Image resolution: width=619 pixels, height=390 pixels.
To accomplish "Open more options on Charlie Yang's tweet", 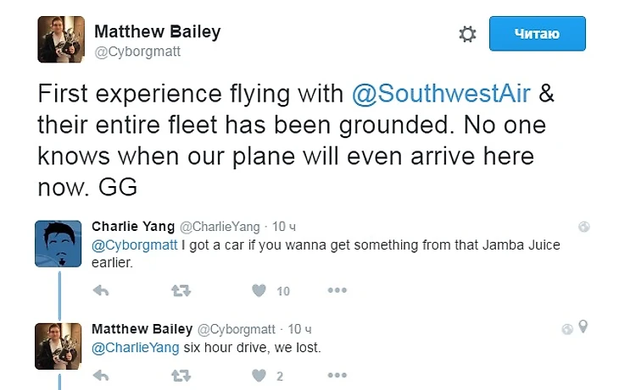I will point(337,291).
